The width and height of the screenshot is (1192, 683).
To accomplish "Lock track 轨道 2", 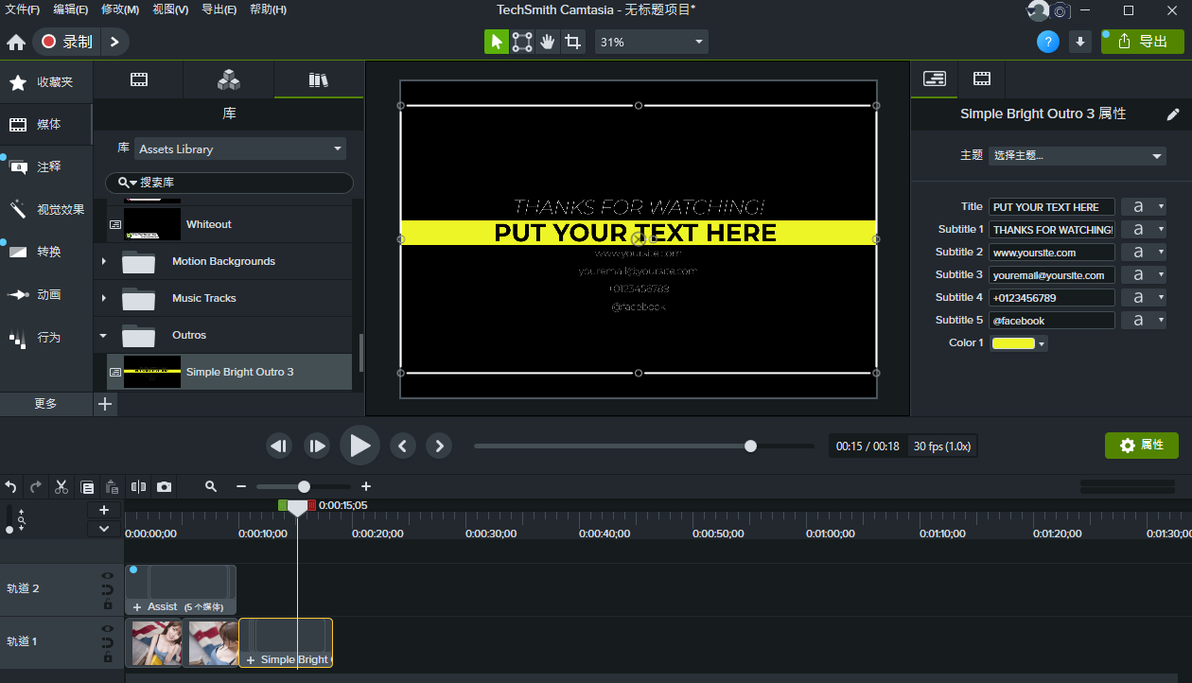I will click(108, 605).
